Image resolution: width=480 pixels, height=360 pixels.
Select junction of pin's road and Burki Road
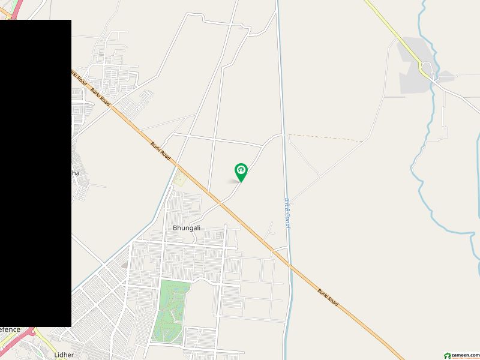(x=220, y=203)
